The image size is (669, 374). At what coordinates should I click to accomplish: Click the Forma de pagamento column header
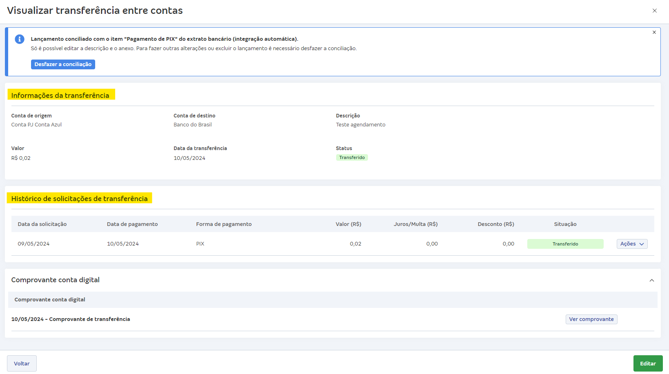[224, 224]
